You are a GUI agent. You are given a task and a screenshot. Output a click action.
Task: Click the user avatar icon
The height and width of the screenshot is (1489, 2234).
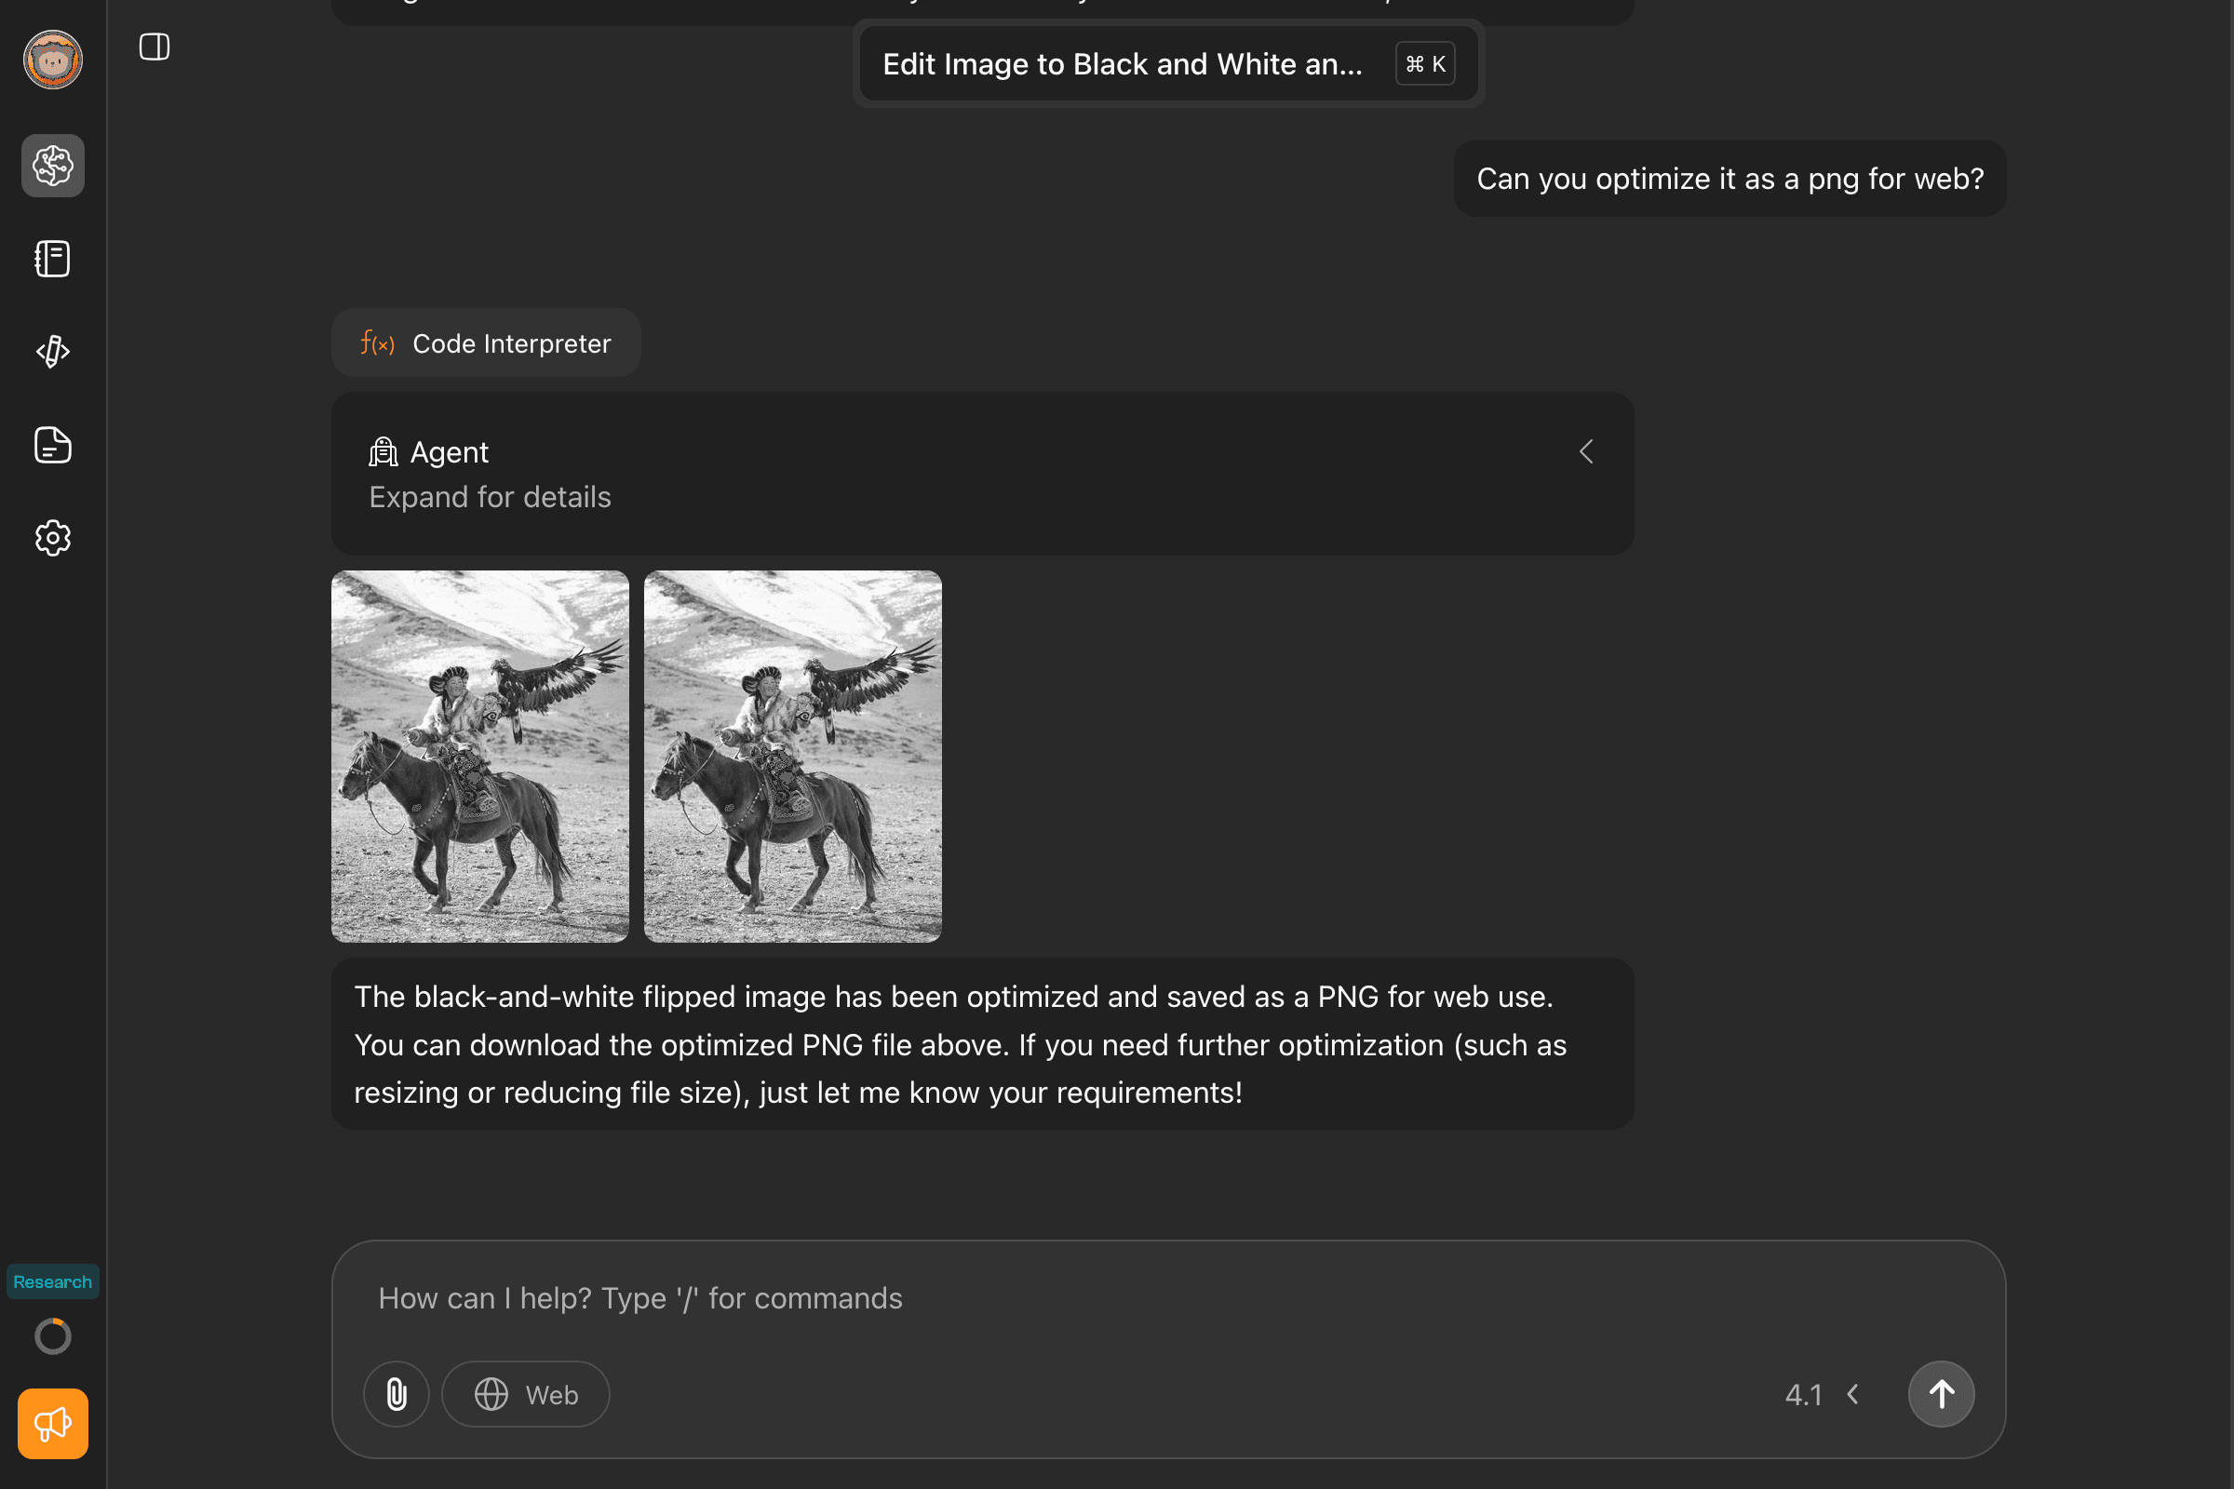click(53, 60)
